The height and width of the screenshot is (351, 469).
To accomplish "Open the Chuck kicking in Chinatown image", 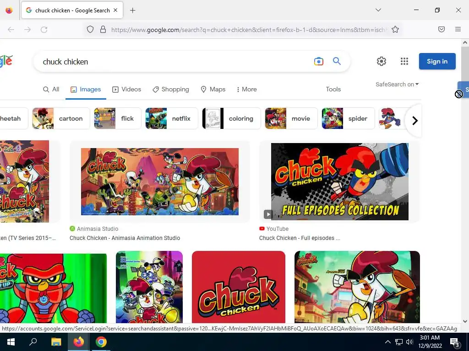I will coord(357,287).
